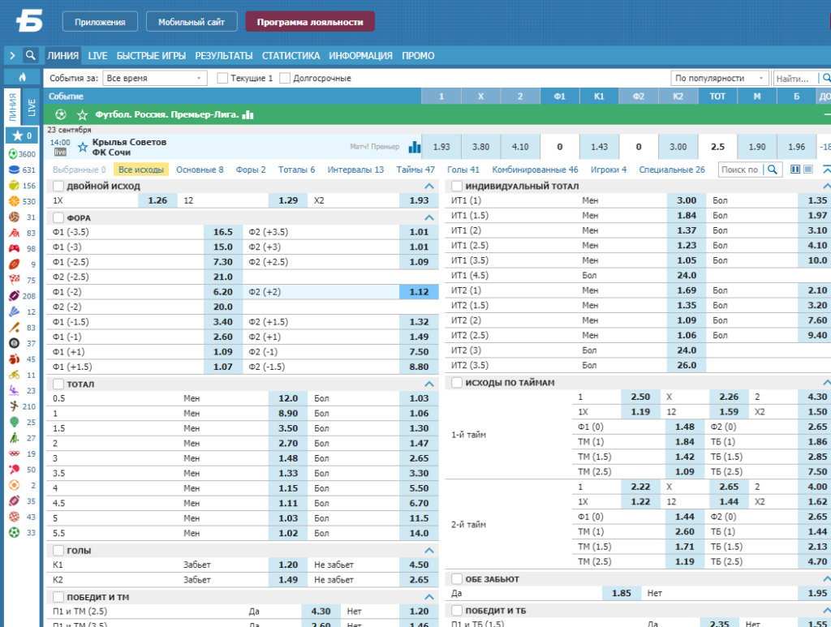831x627 pixels.
Task: Favorite the Премьер-Лига league with star
Action: pyautogui.click(x=82, y=115)
